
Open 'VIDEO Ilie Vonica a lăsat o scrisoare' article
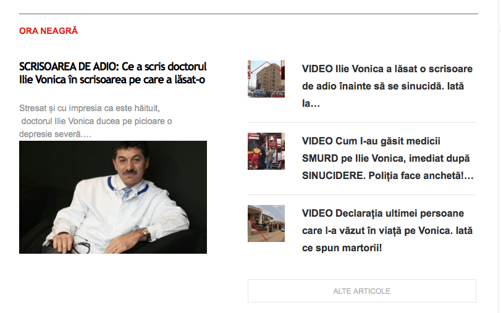(387, 86)
